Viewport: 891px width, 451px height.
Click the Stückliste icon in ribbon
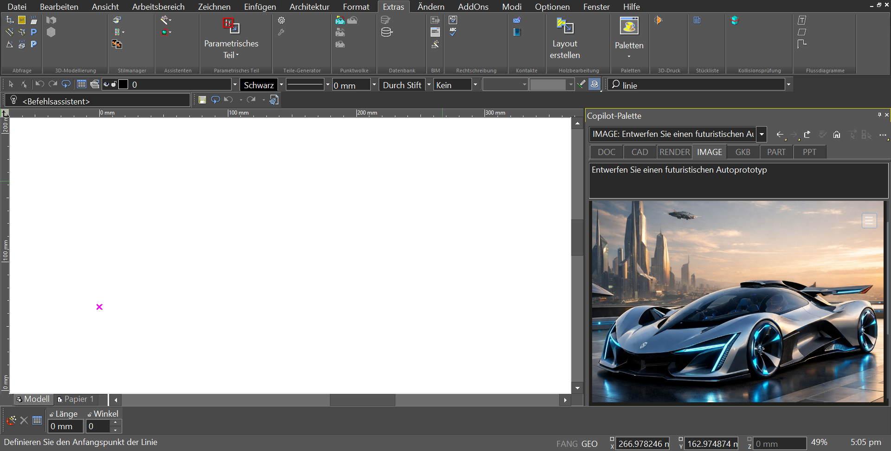pyautogui.click(x=697, y=20)
